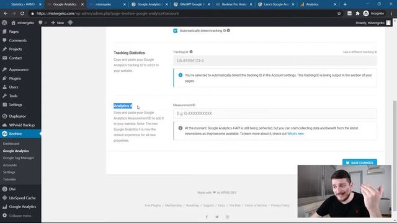The image size is (397, 223).
Task: Click the Settings sidebar icon
Action: [4, 105]
